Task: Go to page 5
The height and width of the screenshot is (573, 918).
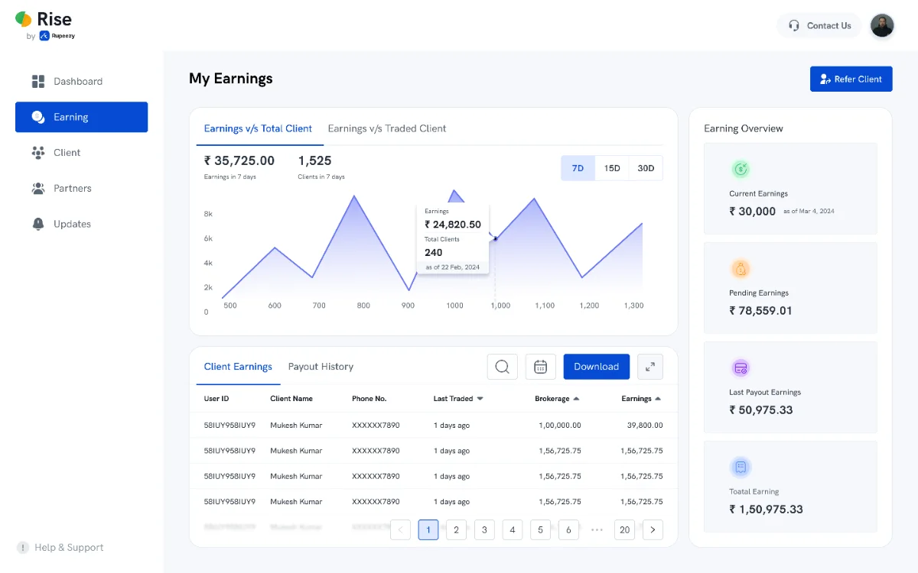Action: coord(541,529)
